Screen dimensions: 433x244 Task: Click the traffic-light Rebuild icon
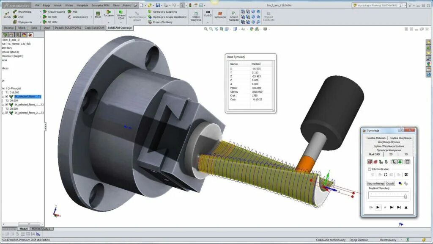tap(190, 5)
